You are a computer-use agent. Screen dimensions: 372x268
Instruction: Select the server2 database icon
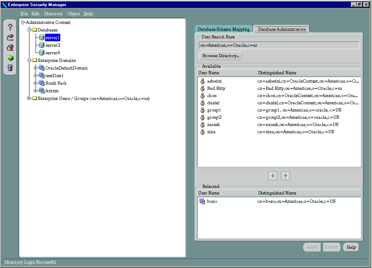pyautogui.click(x=42, y=45)
